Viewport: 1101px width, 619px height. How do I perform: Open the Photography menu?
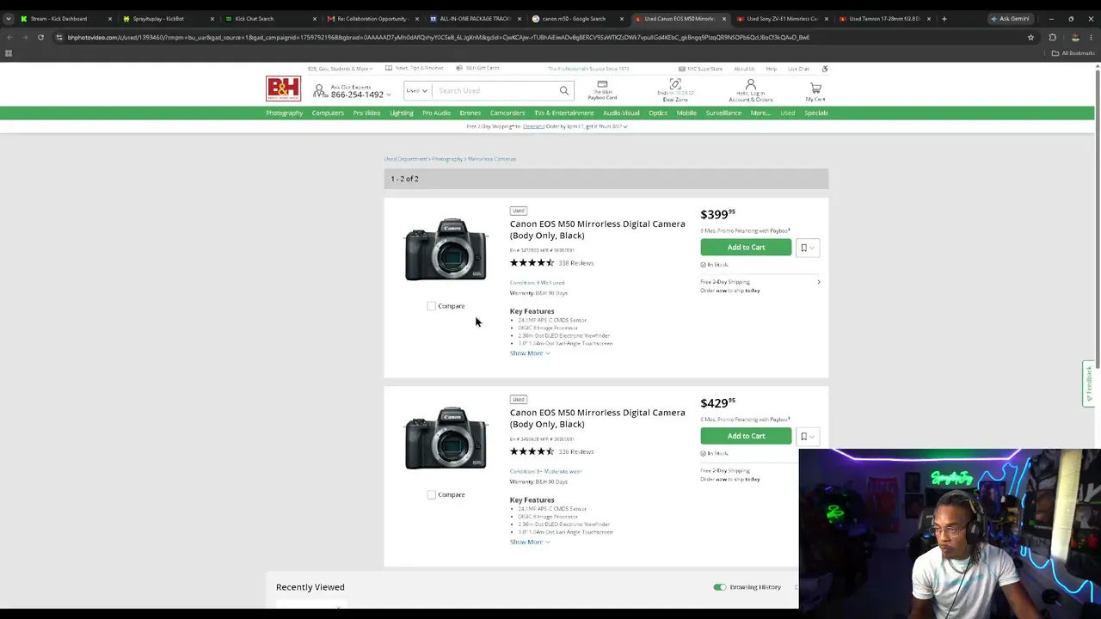coord(284,113)
